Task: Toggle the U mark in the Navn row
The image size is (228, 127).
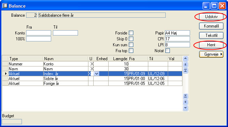Action: 91,69
